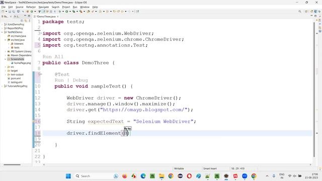Screen dimensions: 322x181
Task: Open the File menu
Action: click(4, 7)
